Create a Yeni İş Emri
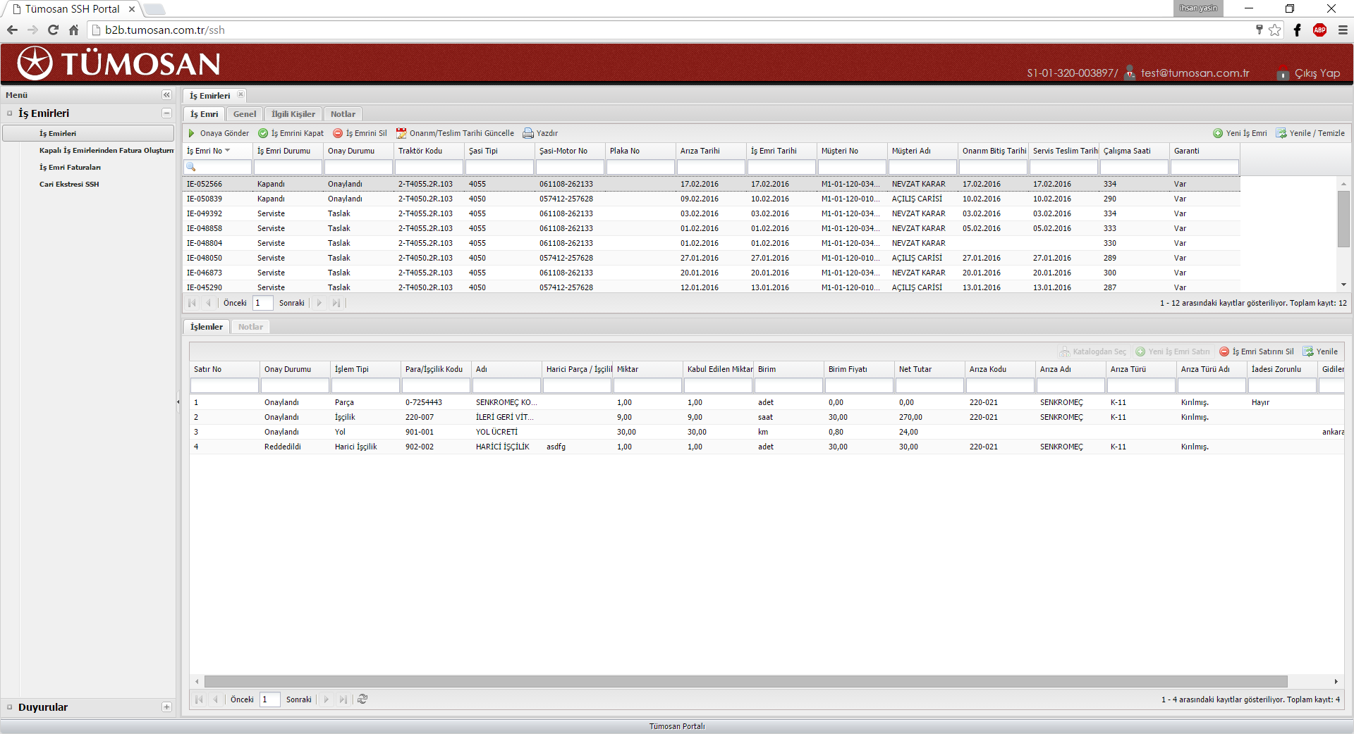The image size is (1354, 734). pos(1240,133)
